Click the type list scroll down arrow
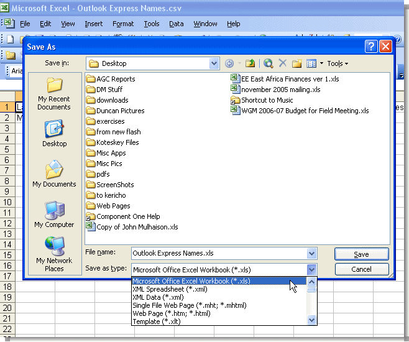 [311, 320]
